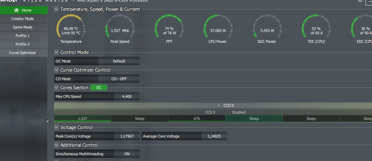Switch to Game Mode profile

[22, 27]
